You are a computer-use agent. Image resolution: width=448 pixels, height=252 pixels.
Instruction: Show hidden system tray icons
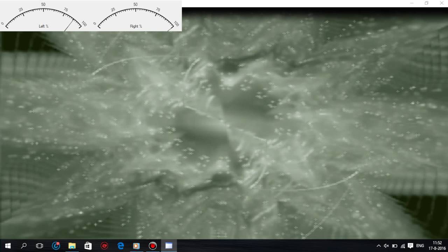[x=378, y=246]
